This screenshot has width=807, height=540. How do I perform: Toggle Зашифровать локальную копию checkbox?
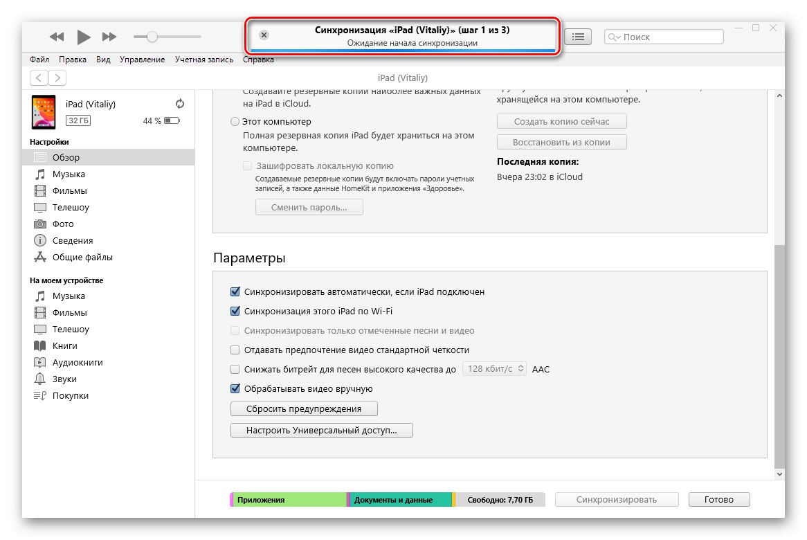tap(248, 165)
